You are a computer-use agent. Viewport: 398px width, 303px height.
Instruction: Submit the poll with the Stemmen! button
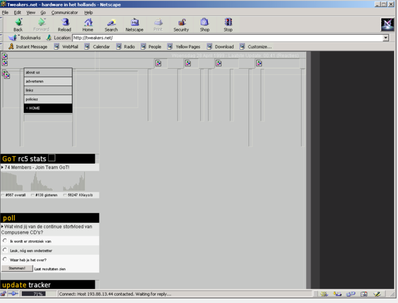click(17, 268)
